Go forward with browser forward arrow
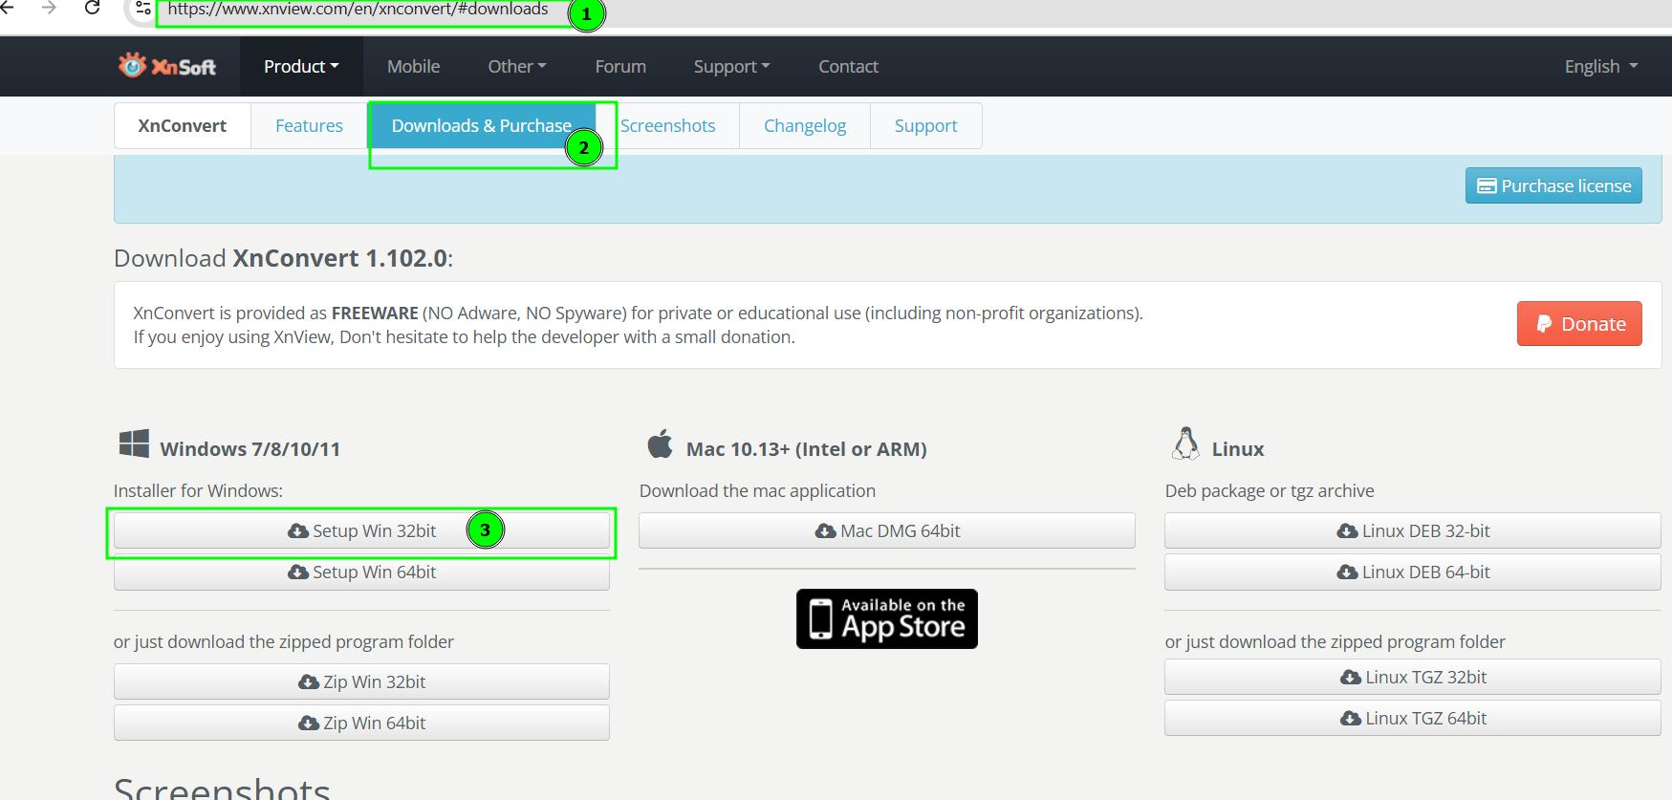The image size is (1672, 800). (49, 9)
